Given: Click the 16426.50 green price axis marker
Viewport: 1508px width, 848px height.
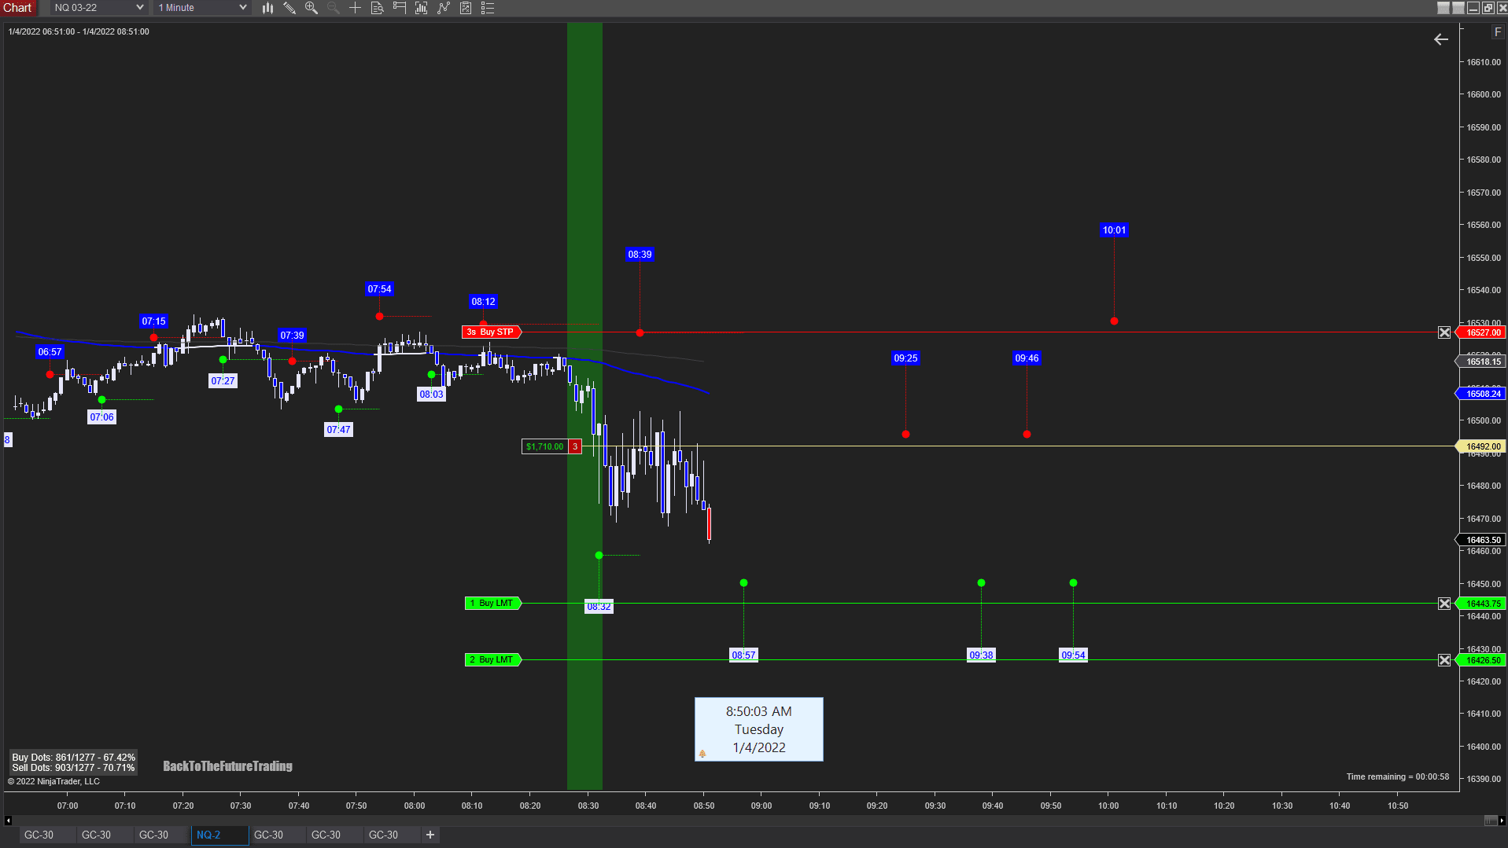Looking at the screenshot, I should pos(1480,660).
